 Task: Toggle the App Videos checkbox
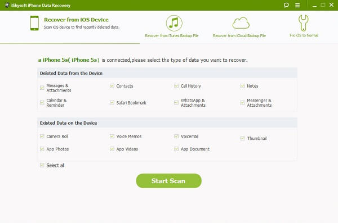(x=112, y=149)
